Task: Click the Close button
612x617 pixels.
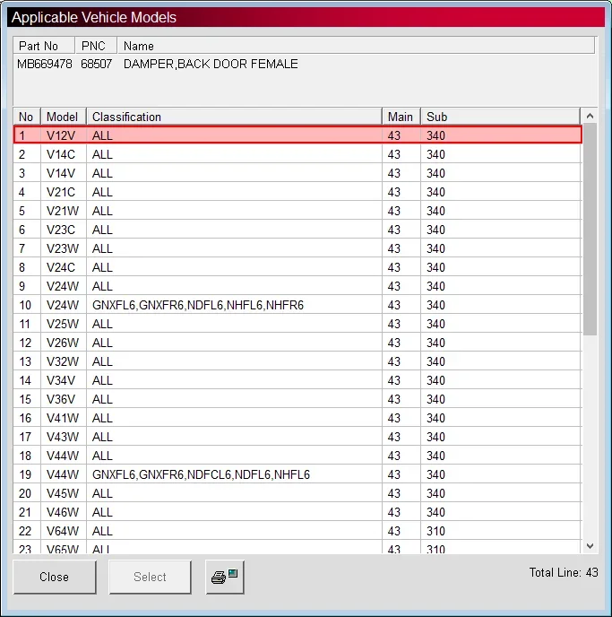Action: point(55,577)
